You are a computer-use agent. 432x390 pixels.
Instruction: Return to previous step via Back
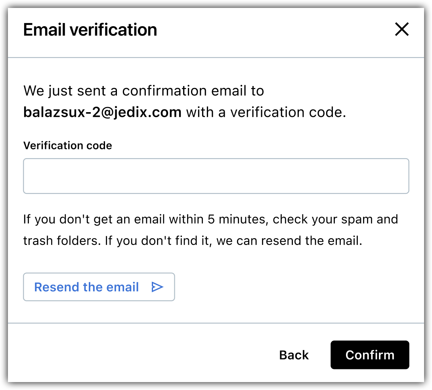tap(294, 355)
